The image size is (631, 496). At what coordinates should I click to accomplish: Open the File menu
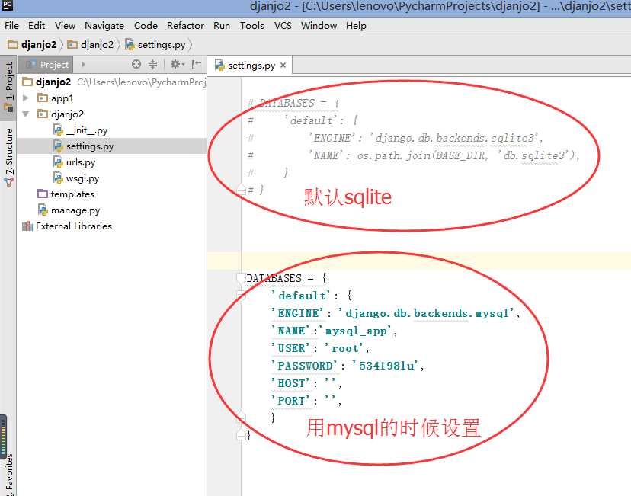coord(11,26)
